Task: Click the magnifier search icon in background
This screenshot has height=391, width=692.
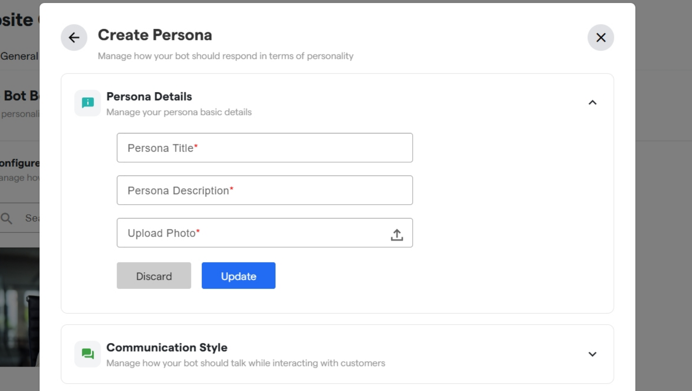Action: (7, 219)
